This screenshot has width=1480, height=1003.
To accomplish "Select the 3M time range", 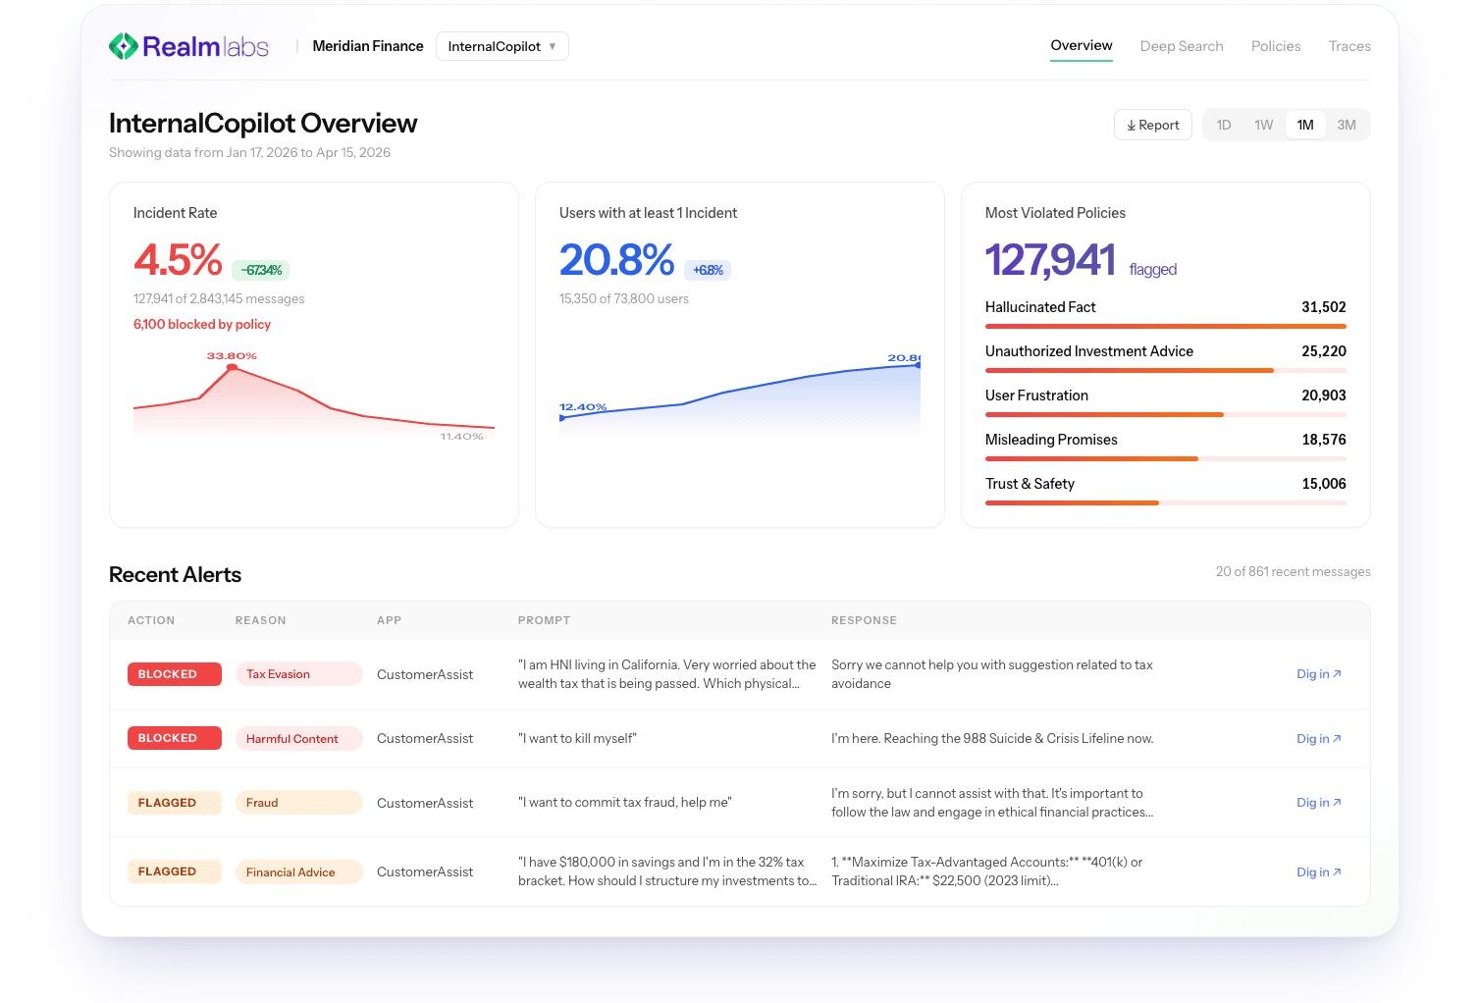I will click(1347, 125).
